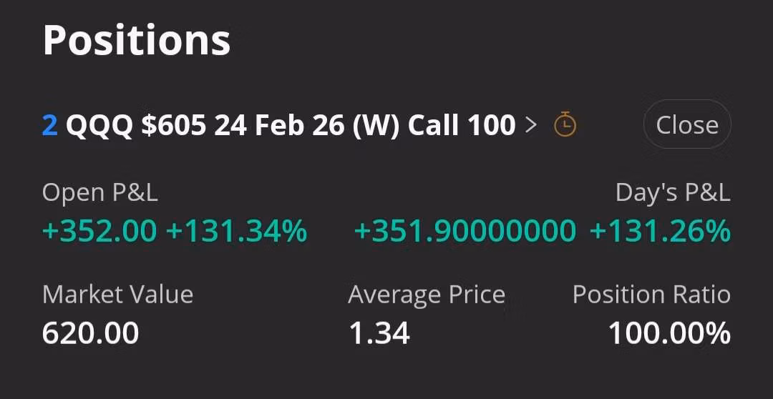Tap the +131.26% day's P&L percentage

[x=659, y=231]
